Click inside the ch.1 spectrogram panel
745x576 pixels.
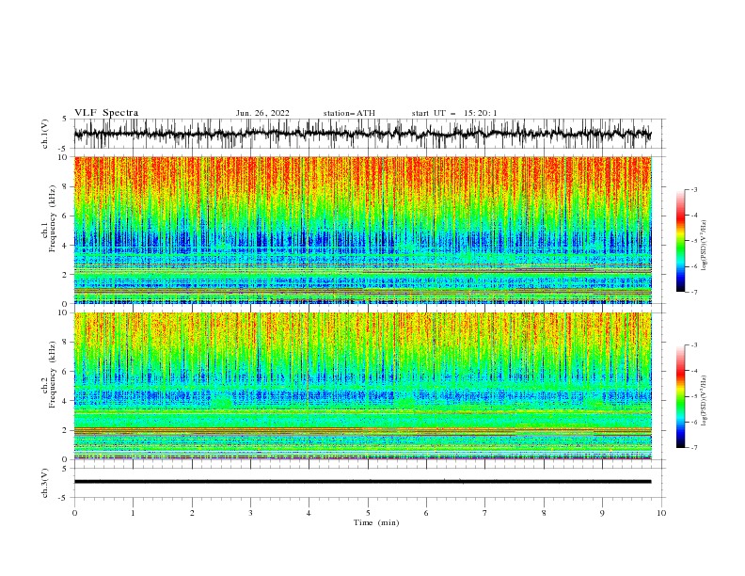click(363, 230)
